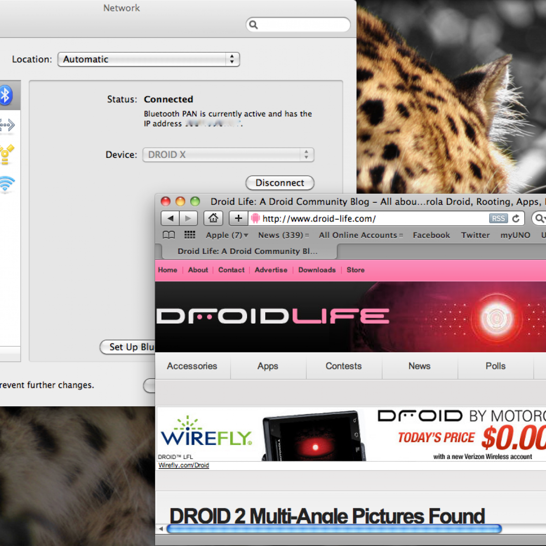546x546 pixels.
Task: Show Top Sites grid icon
Action: pyautogui.click(x=190, y=235)
